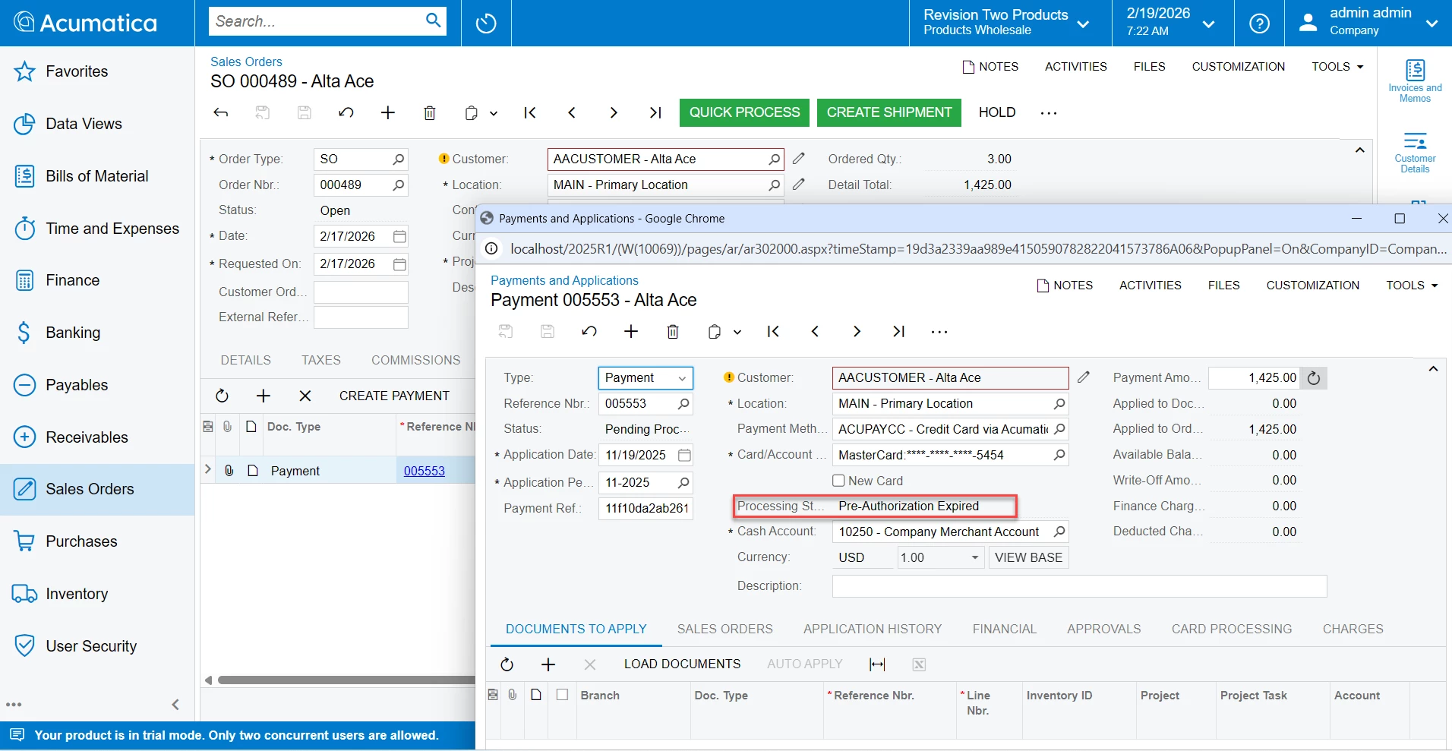Add a new payment in the popup
Screen dimensions: 1452x751
point(631,332)
